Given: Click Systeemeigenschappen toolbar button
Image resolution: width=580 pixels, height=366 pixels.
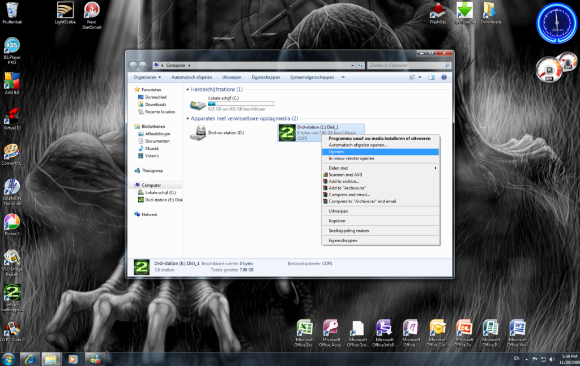Looking at the screenshot, I should 312,77.
